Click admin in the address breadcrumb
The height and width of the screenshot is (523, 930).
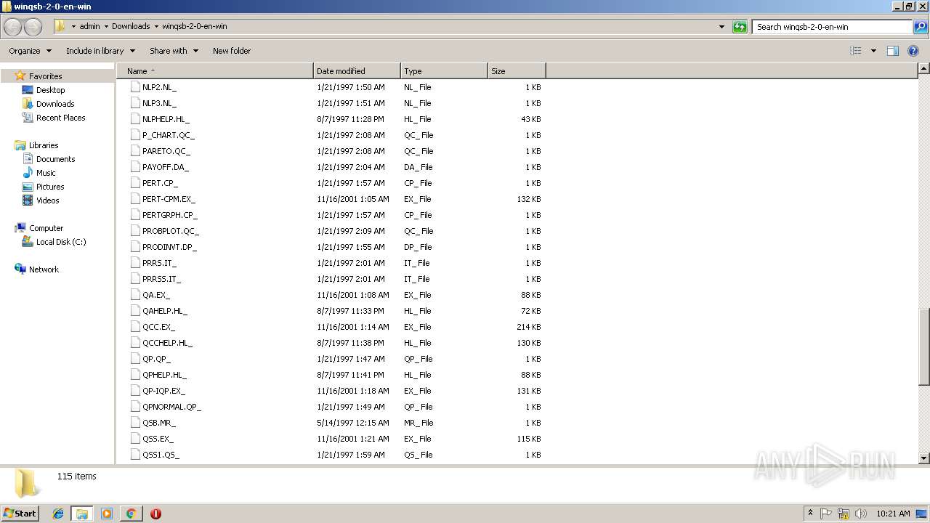coord(89,26)
